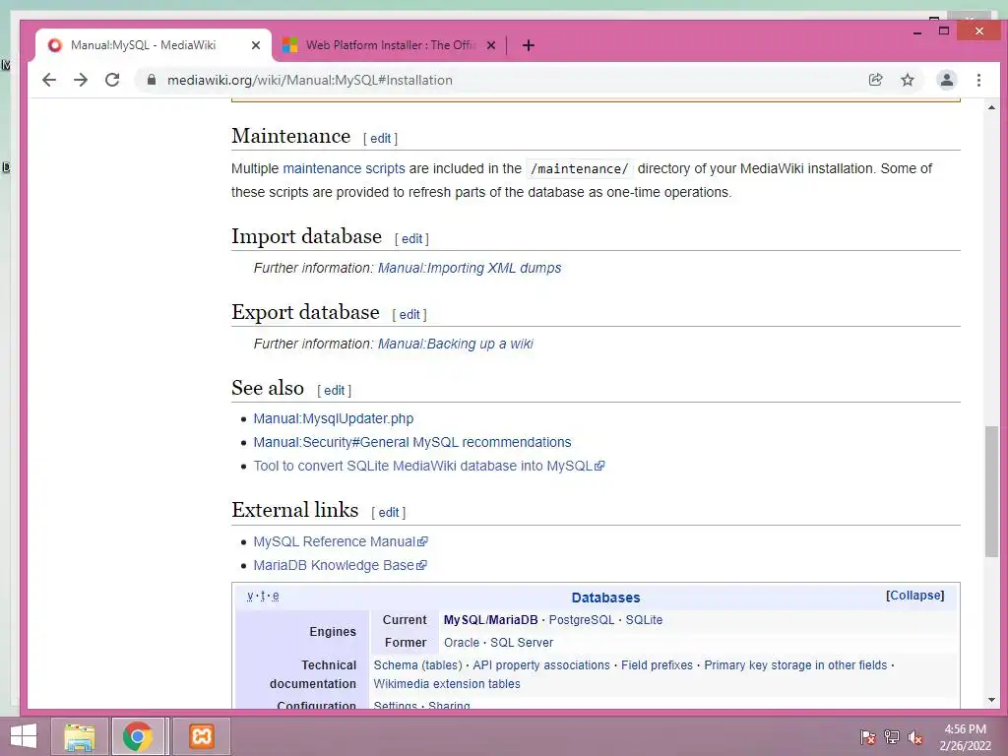This screenshot has width=1008, height=756.
Task: Open Manual:Security#General MySQL recommendations link
Action: pos(412,442)
